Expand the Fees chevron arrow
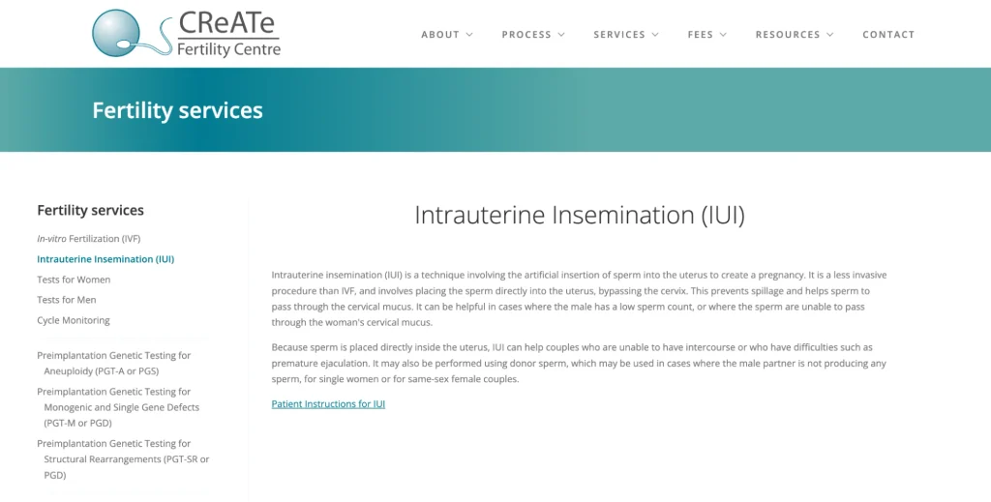Screen dimensions: 991x502 pyautogui.click(x=723, y=35)
